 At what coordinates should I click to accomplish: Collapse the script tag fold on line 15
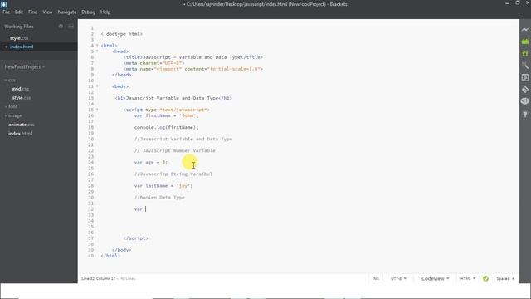coord(97,110)
